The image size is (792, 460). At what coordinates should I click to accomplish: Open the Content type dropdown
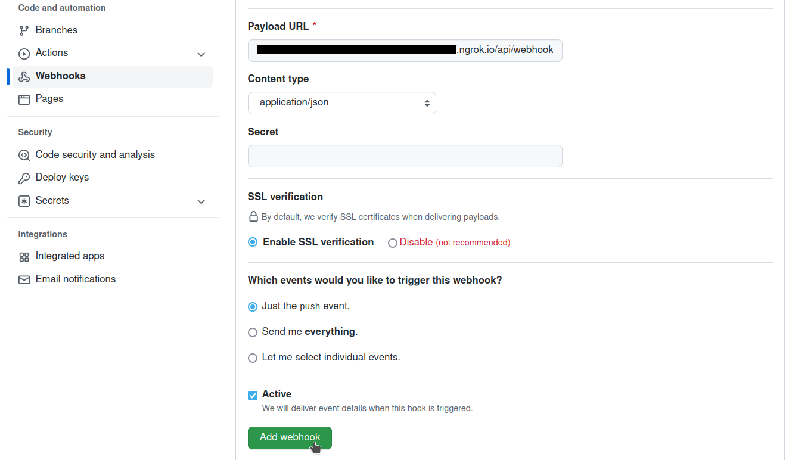(x=341, y=103)
